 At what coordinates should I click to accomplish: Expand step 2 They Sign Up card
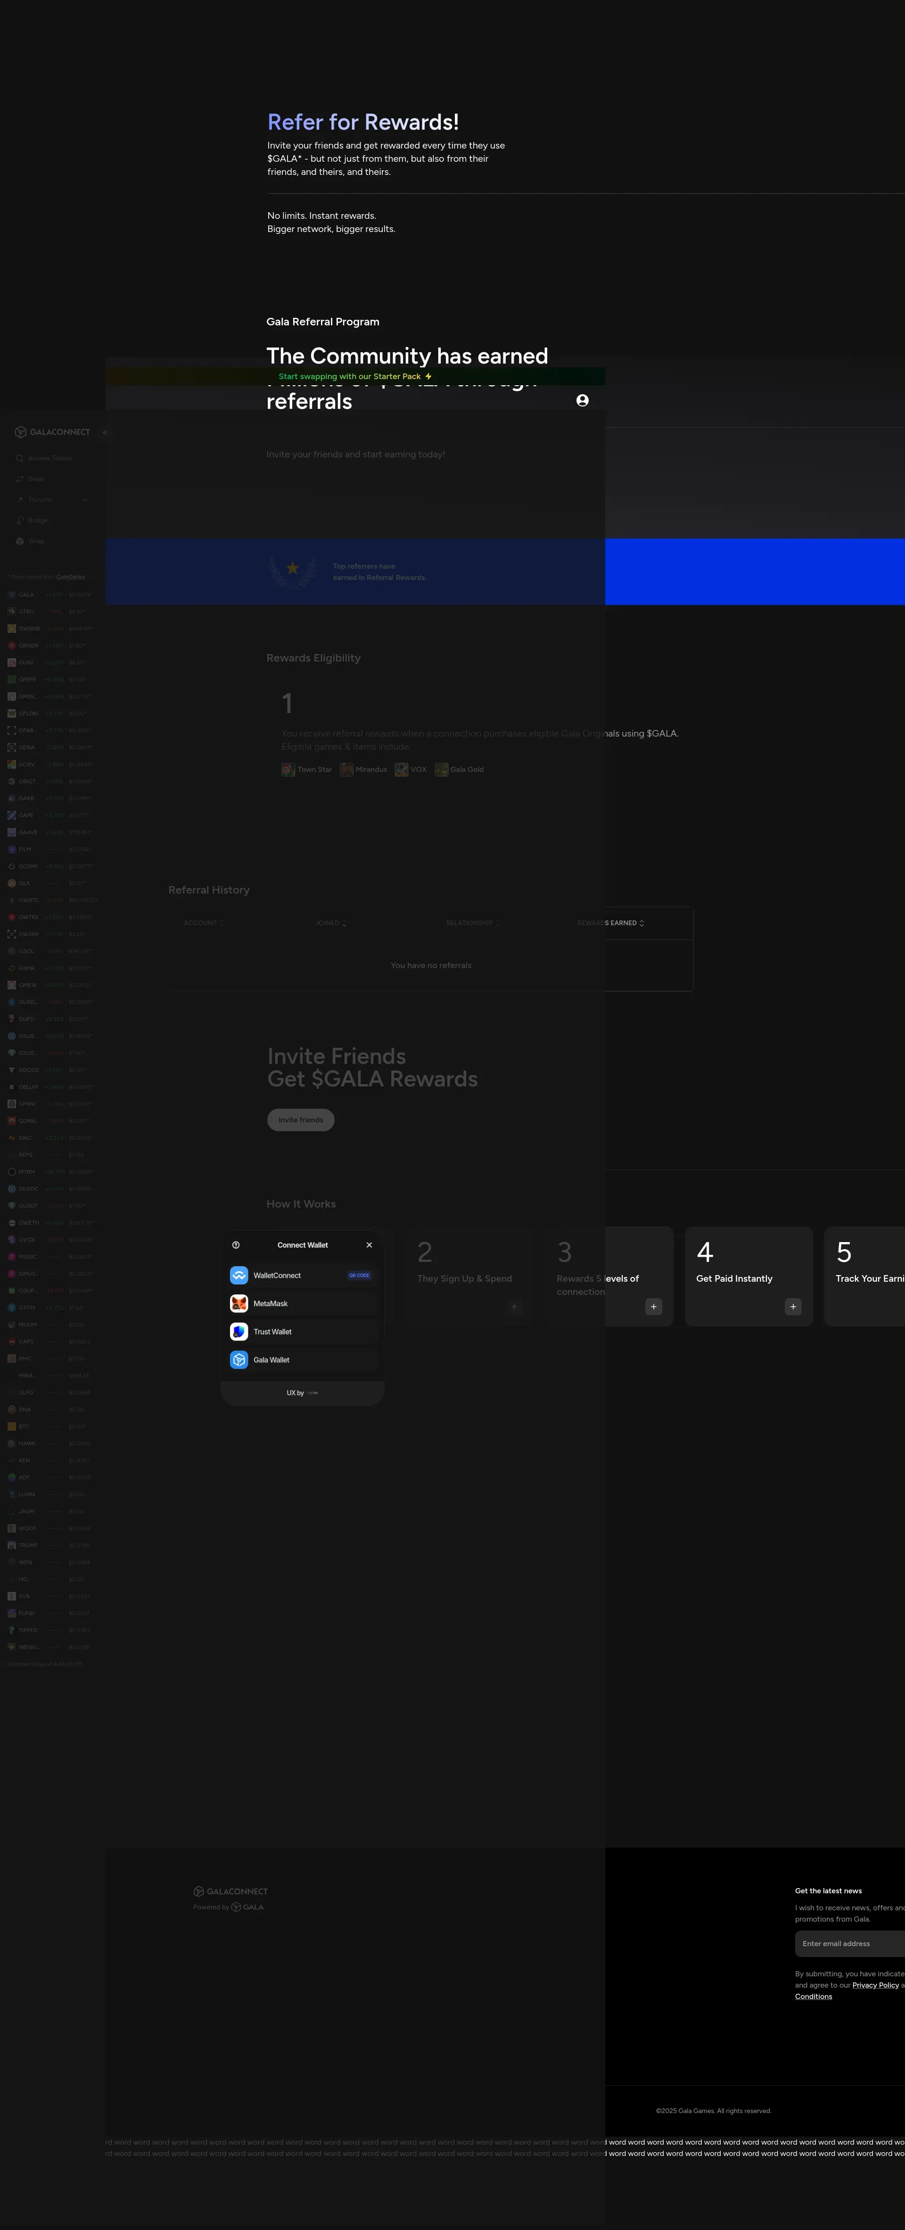coord(514,1307)
